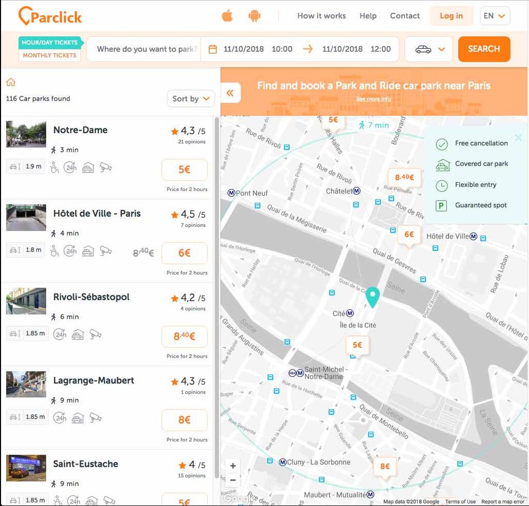Click the Guaranteed spot P icon
Viewport: 529px width, 506px height.
tap(441, 205)
